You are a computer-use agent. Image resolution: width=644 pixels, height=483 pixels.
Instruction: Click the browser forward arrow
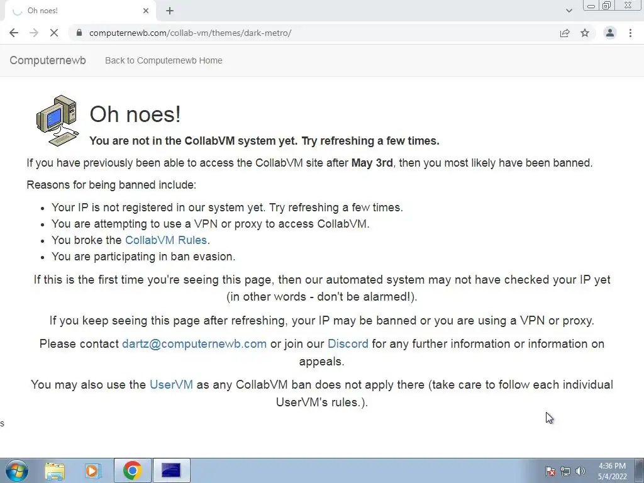click(x=34, y=33)
